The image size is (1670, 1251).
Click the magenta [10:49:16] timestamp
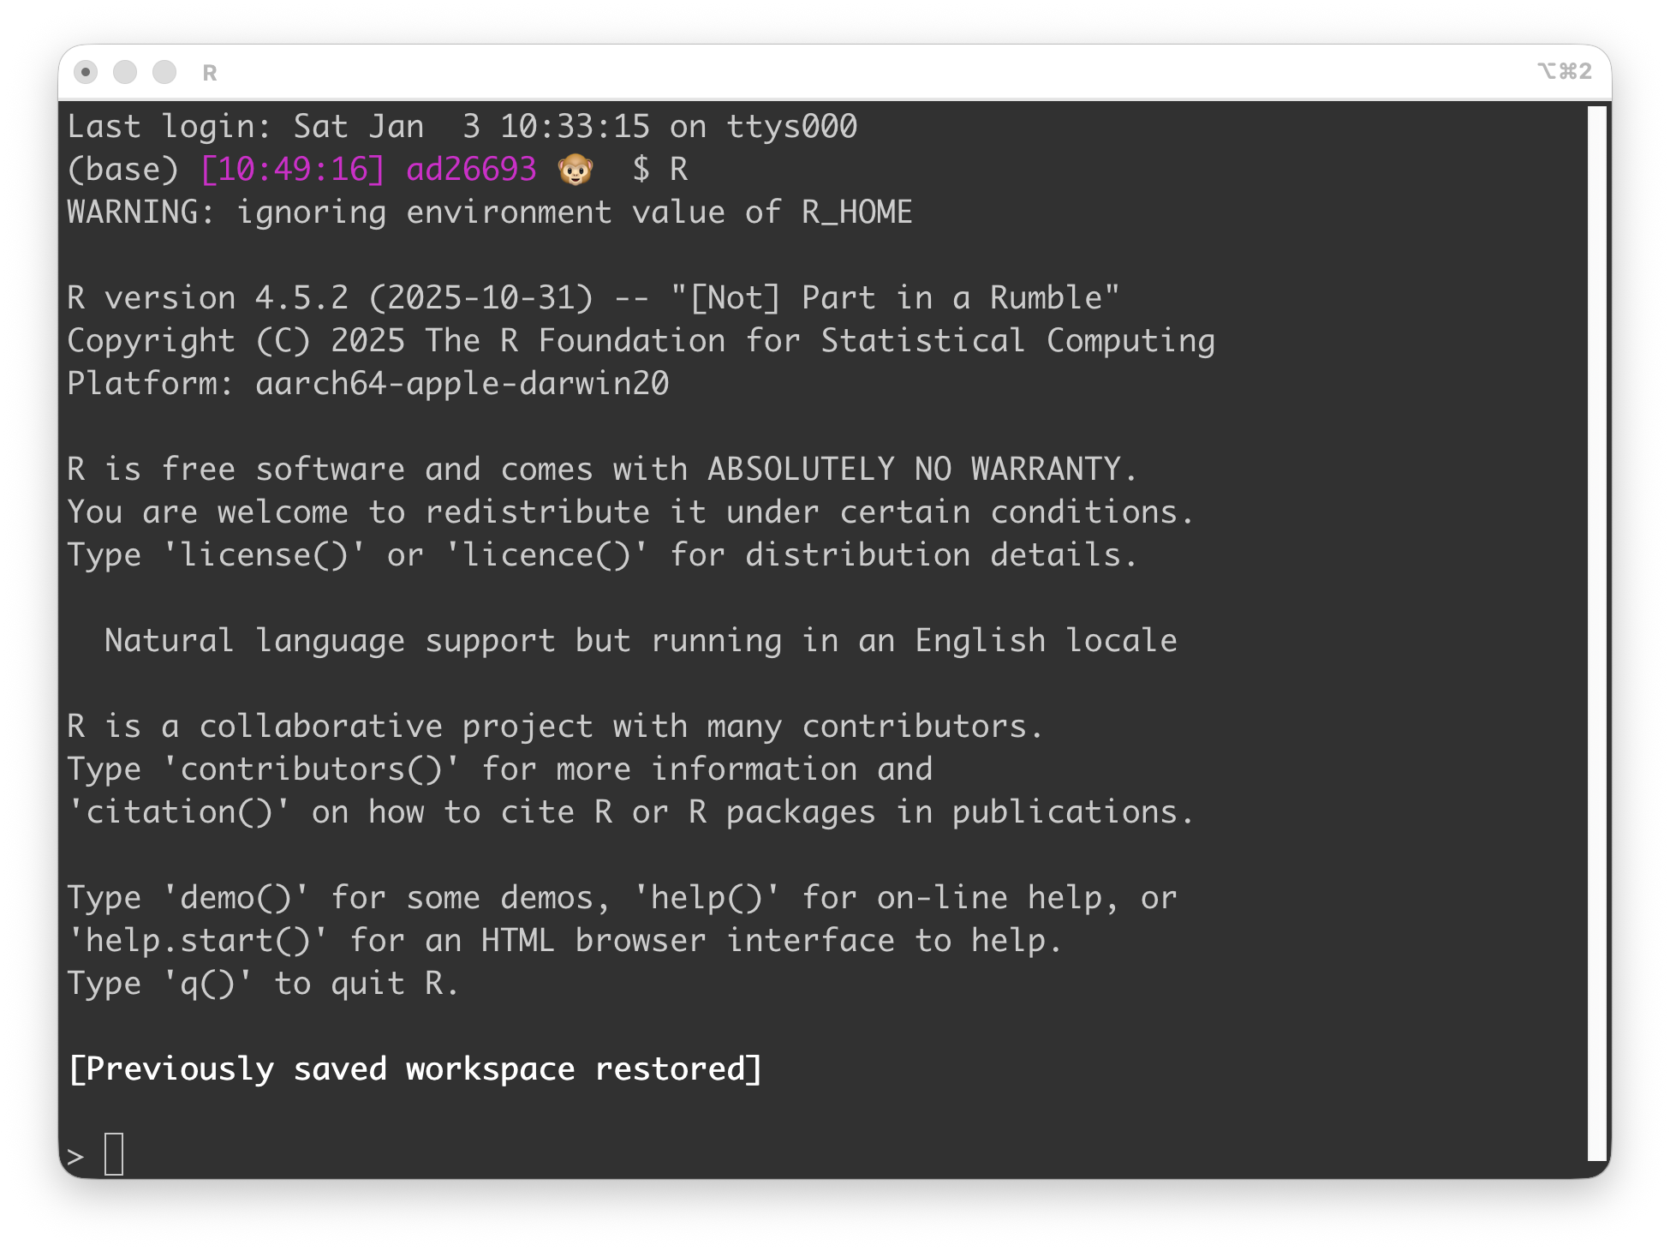[292, 170]
